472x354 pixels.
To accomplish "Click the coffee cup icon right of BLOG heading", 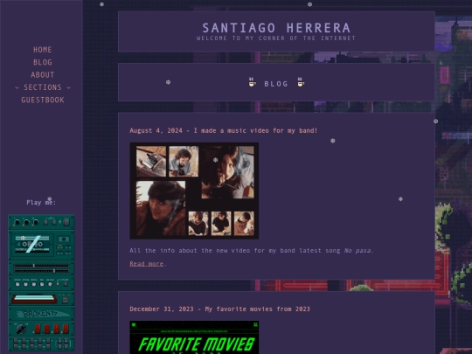I will 301,82.
